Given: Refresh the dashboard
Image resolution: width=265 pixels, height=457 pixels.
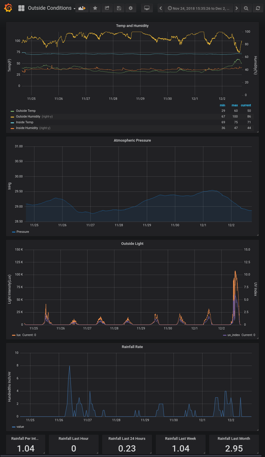Looking at the screenshot, I should (258, 8).
